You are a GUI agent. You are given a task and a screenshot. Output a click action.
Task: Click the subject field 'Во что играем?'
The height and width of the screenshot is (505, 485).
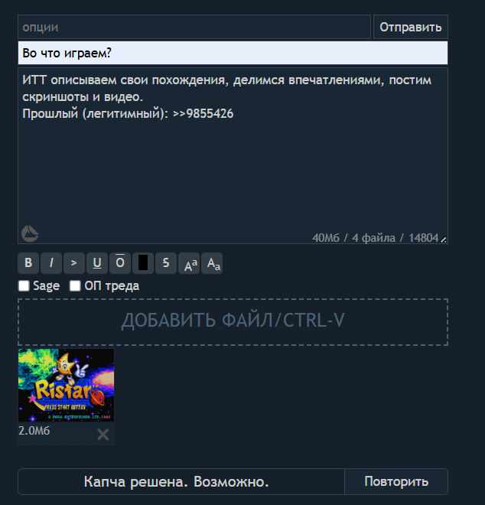click(x=233, y=53)
